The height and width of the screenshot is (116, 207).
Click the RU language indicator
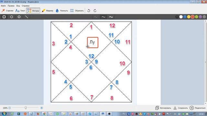(x=124, y=114)
